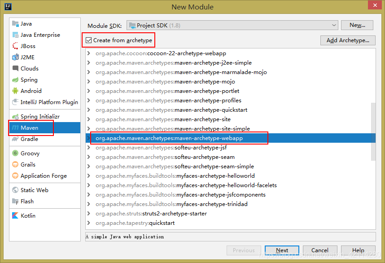Select maven-archetype-webapp row
The width and height of the screenshot is (385, 263).
[231, 138]
